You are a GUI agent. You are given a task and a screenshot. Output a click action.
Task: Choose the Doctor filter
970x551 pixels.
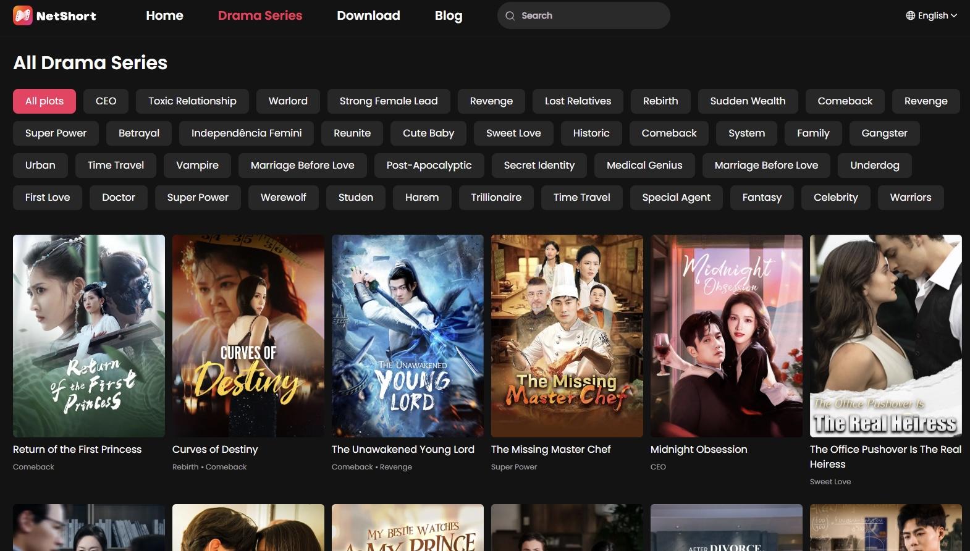coord(119,198)
